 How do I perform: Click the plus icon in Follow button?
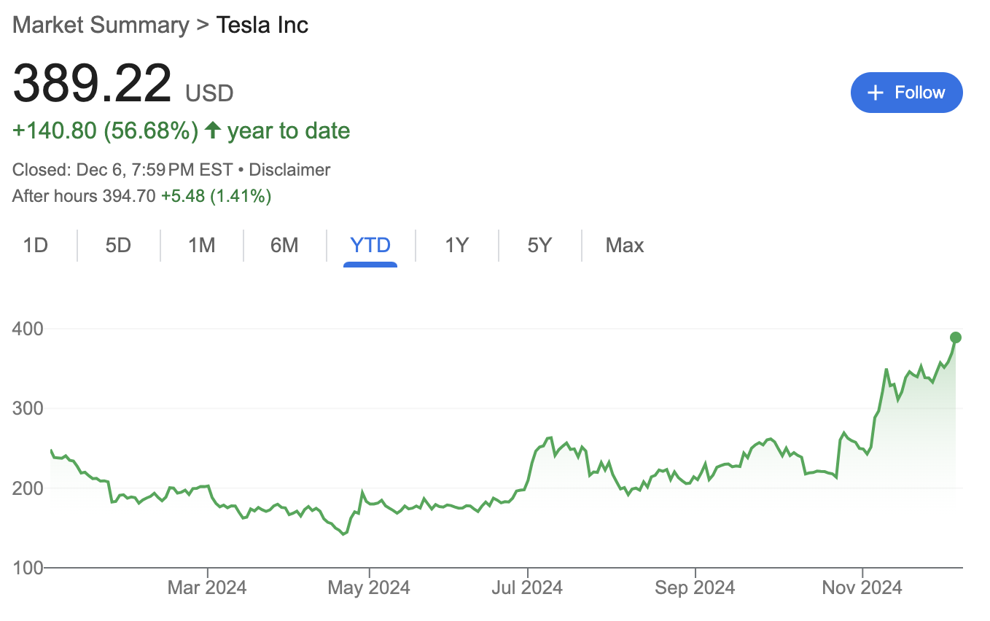[876, 93]
